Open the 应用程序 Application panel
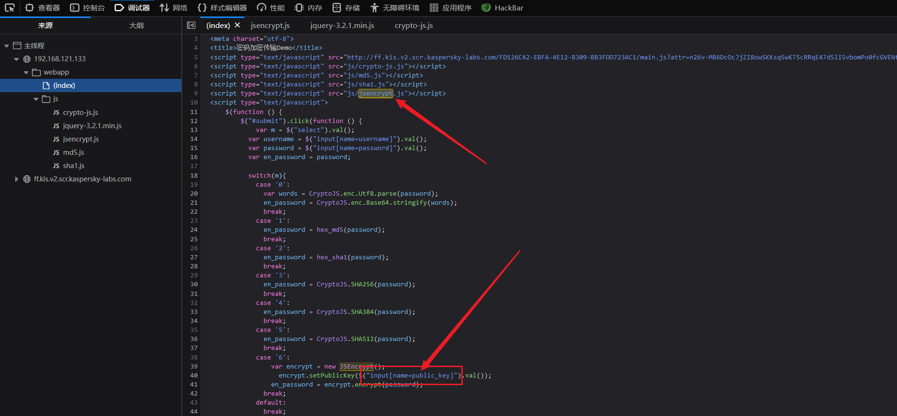 pyautogui.click(x=450, y=8)
